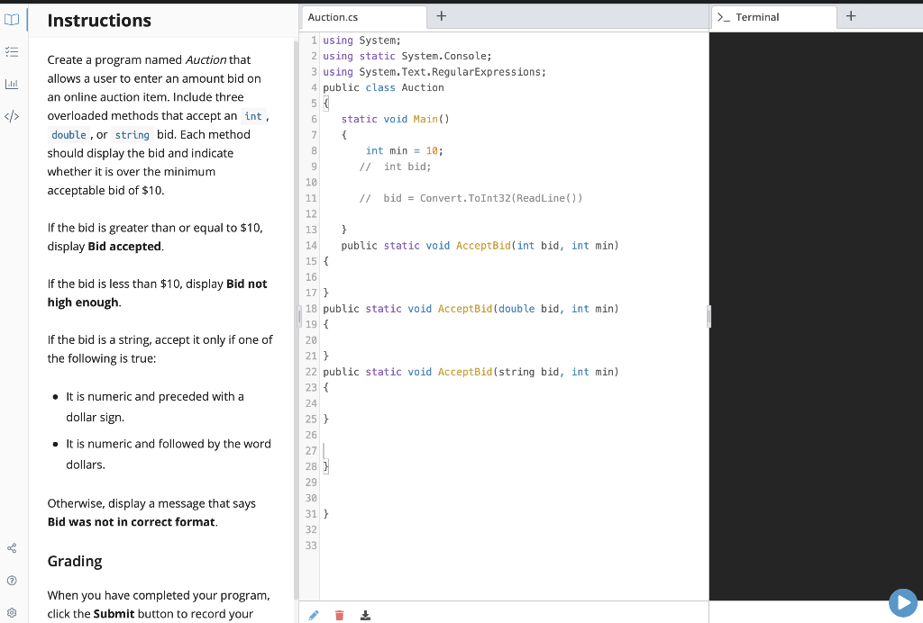Open the grading bar-chart icon
This screenshot has width=923, height=623.
[12, 84]
